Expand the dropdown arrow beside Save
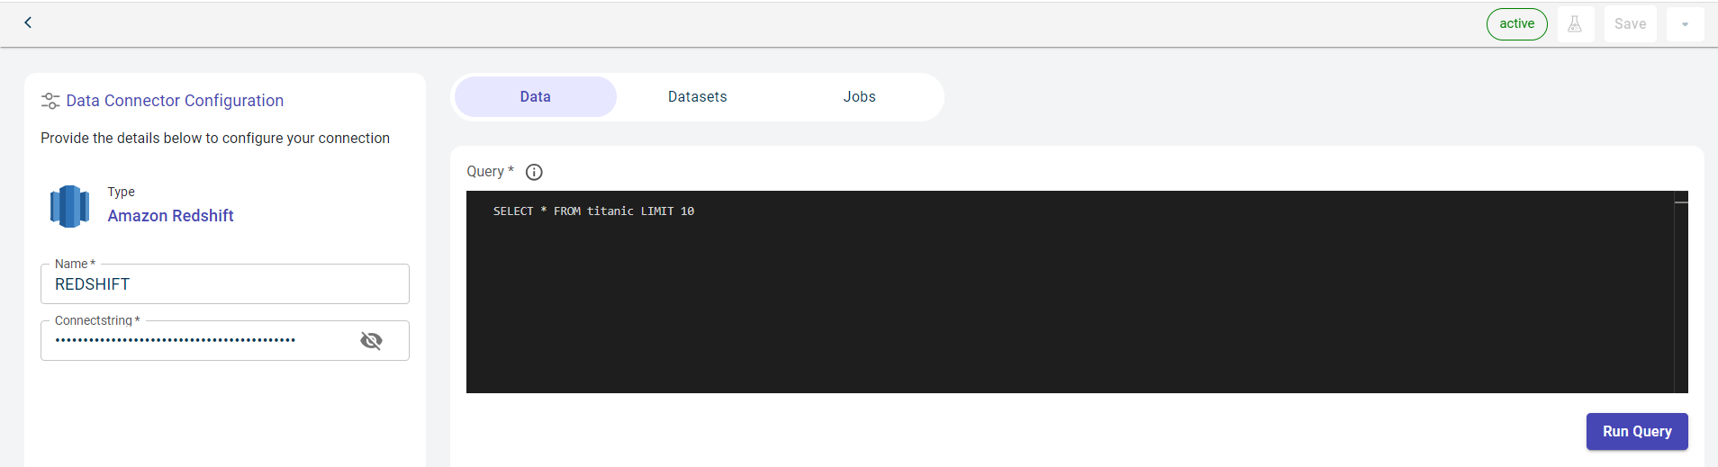 (x=1685, y=24)
